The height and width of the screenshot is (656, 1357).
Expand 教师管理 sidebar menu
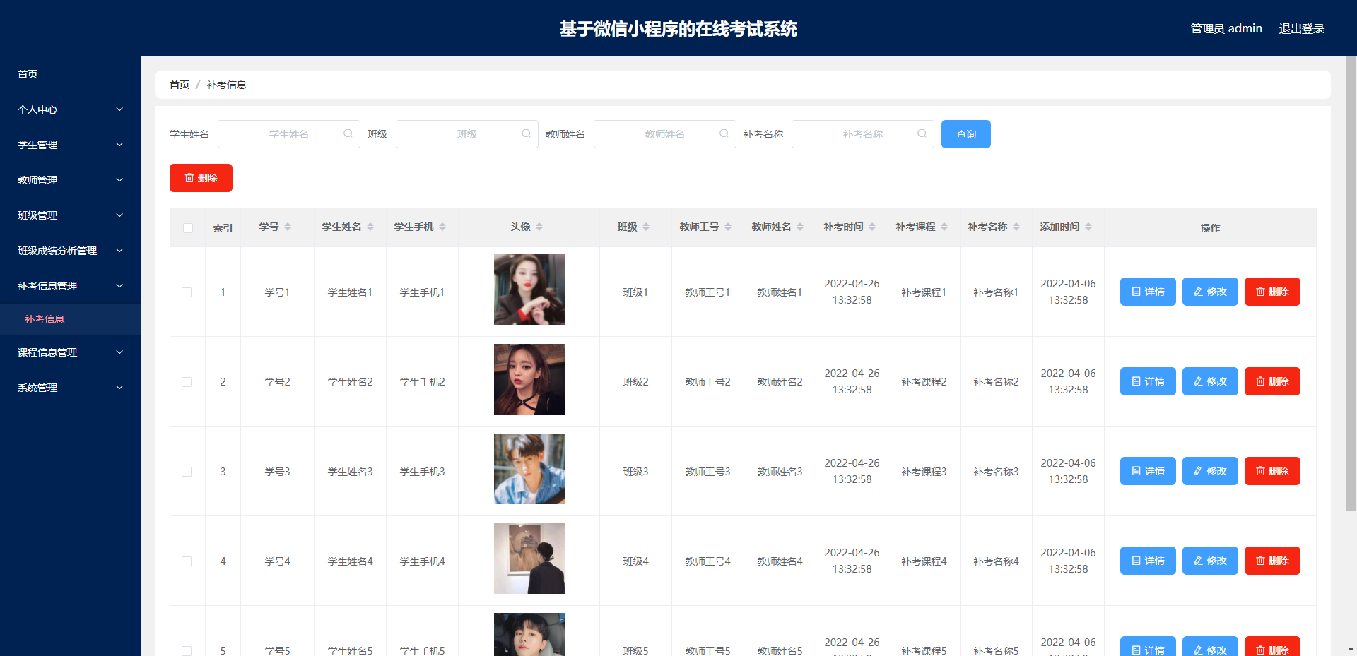(x=71, y=180)
